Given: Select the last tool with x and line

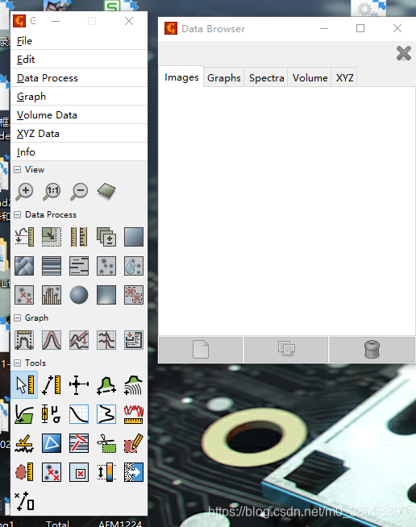Looking at the screenshot, I should (x=24, y=500).
